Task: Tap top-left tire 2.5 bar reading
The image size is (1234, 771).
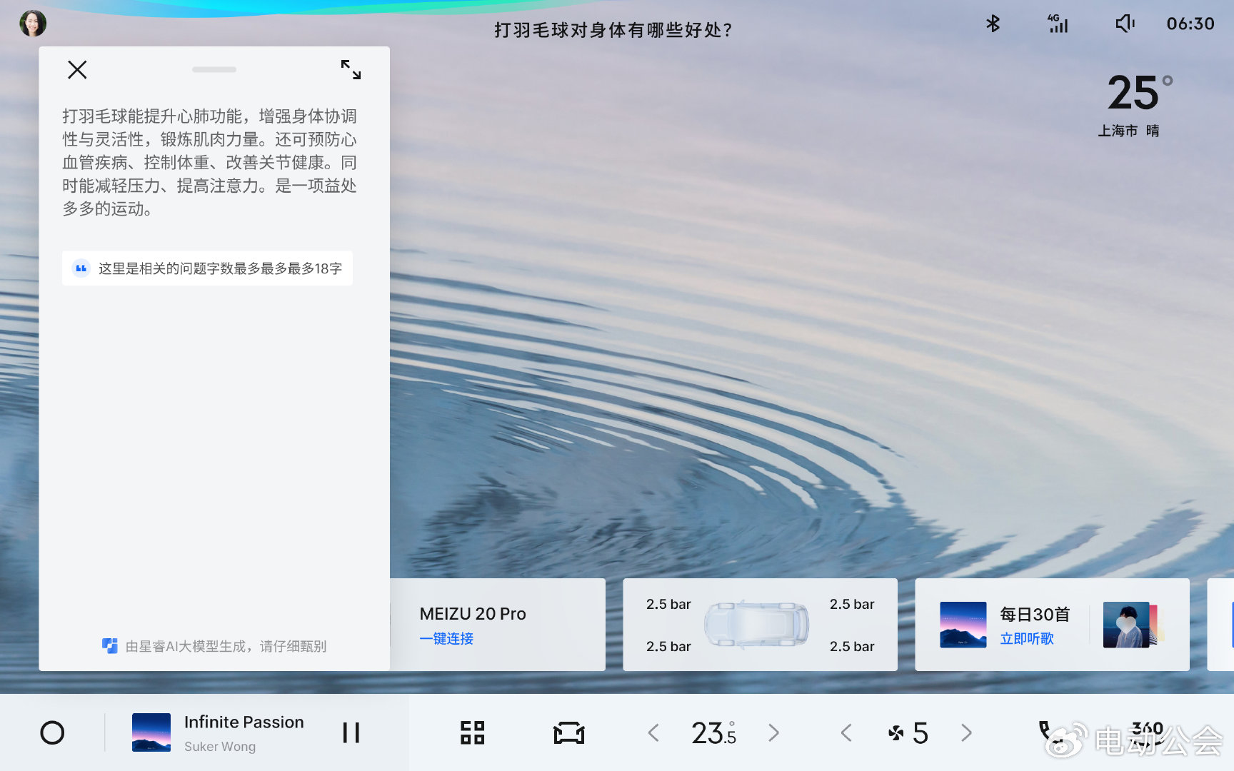Action: 668,604
